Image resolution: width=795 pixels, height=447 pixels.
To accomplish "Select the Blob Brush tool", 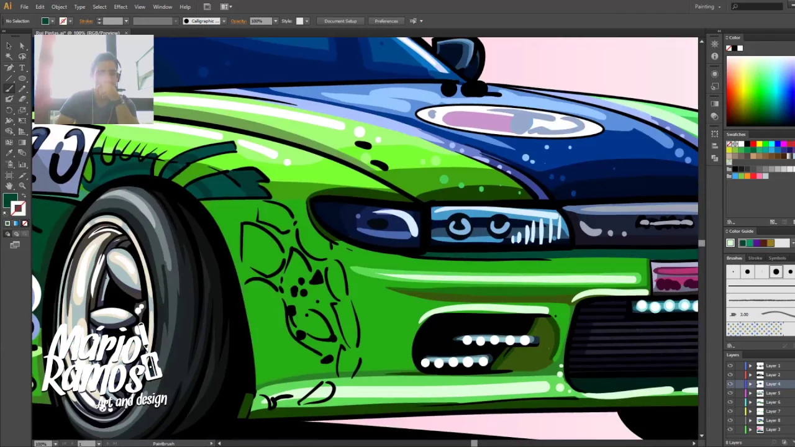I will tap(9, 99).
